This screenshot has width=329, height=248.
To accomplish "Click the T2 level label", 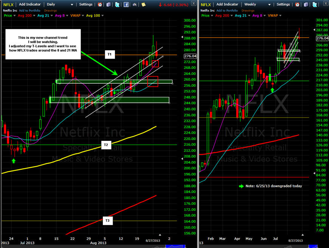I will click(106, 145).
